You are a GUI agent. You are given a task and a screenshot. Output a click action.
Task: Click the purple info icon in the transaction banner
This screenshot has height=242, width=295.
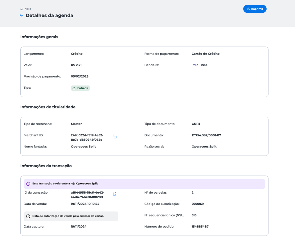pyautogui.click(x=28, y=184)
